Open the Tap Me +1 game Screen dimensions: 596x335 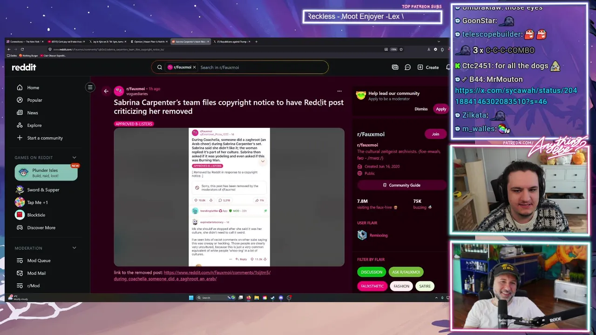32,202
